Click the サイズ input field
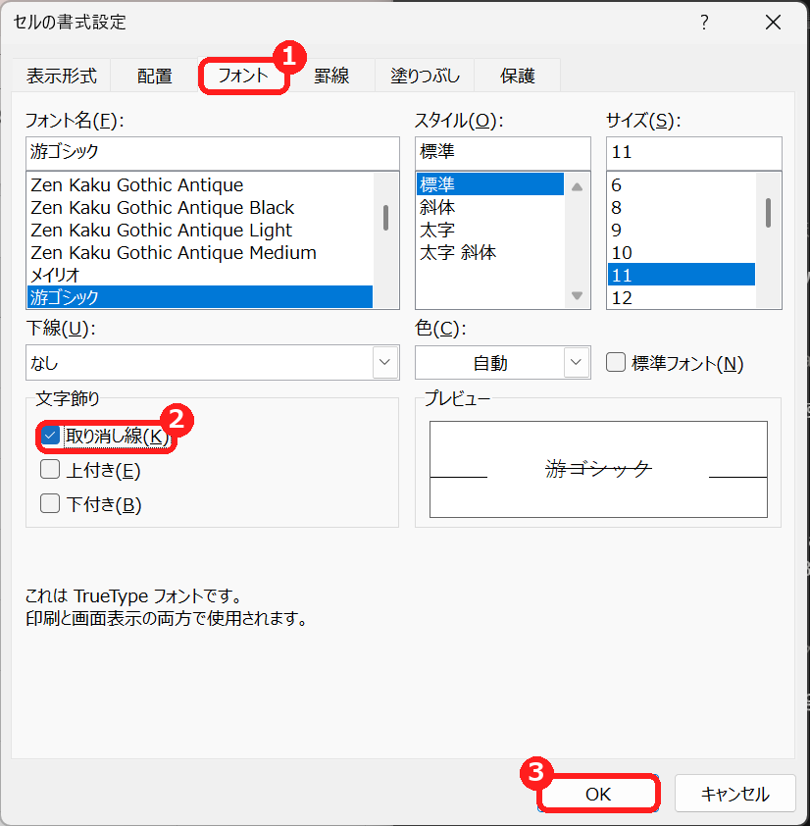Image resolution: width=810 pixels, height=826 pixels. click(693, 153)
